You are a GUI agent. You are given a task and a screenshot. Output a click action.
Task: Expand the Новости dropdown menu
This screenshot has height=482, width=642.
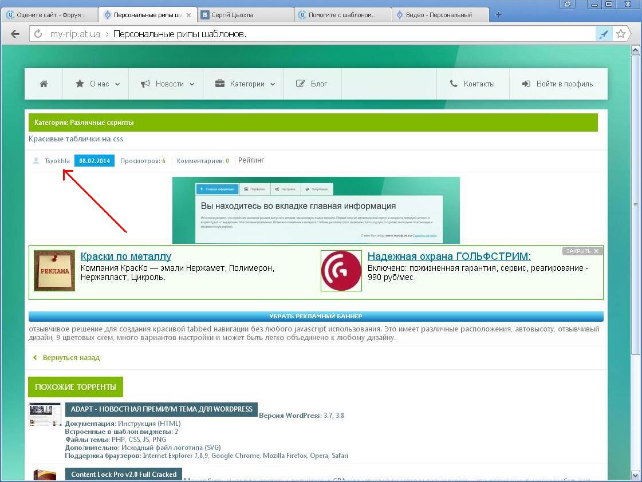click(167, 84)
